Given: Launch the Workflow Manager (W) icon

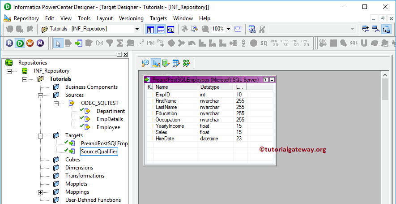Looking at the screenshot, I should [30, 43].
